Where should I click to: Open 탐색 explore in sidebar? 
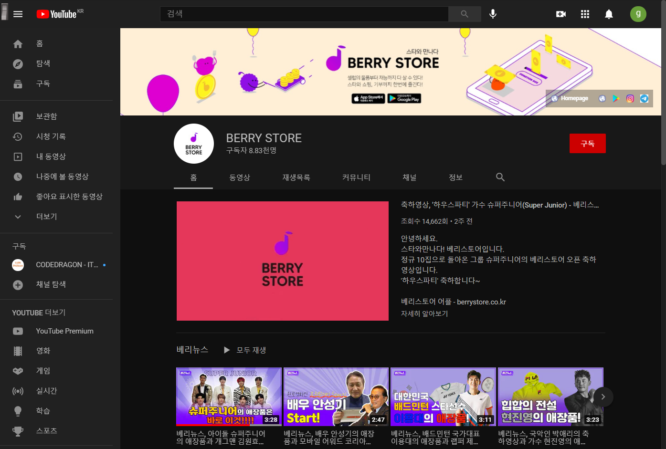(x=56, y=63)
